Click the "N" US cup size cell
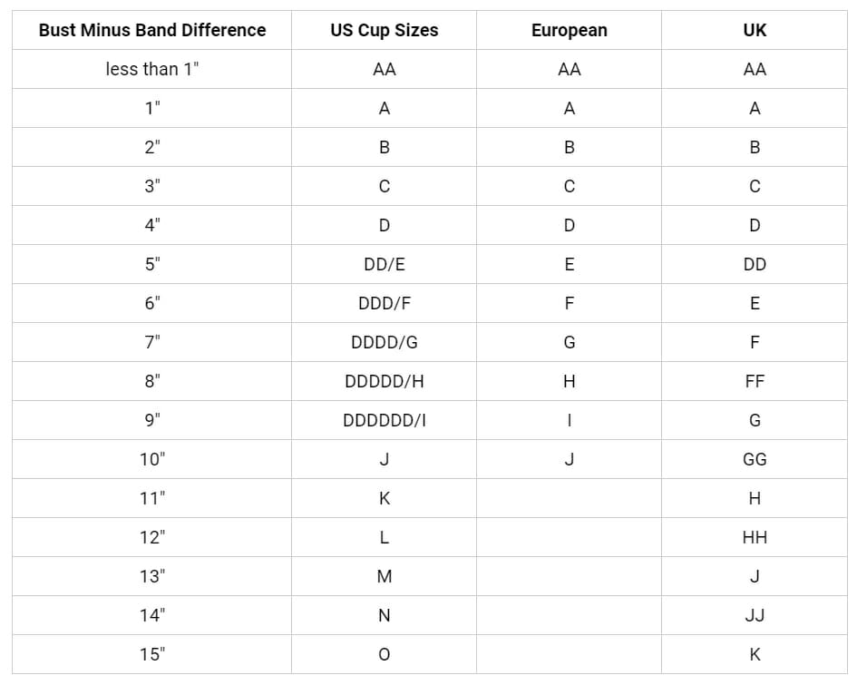This screenshot has height=685, width=857. coord(385,615)
